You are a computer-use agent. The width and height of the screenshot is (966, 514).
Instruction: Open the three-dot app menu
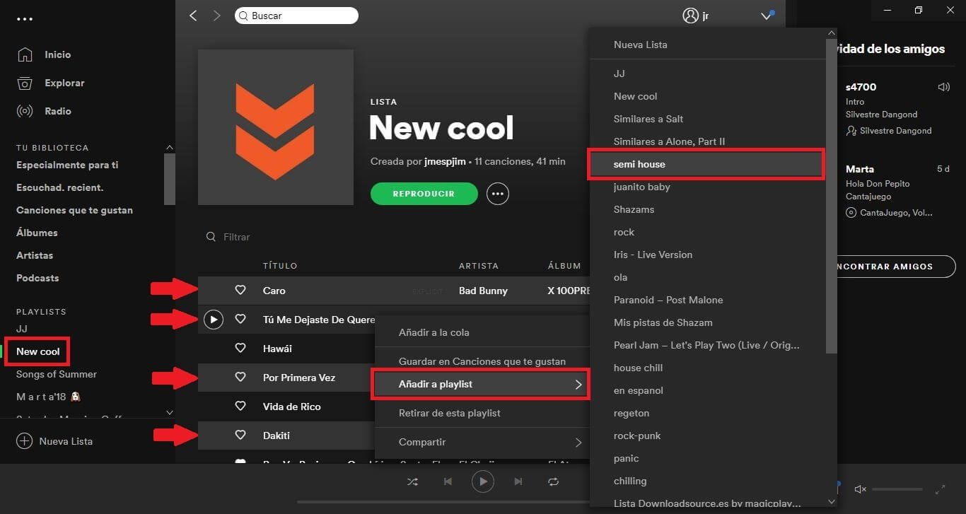click(25, 19)
